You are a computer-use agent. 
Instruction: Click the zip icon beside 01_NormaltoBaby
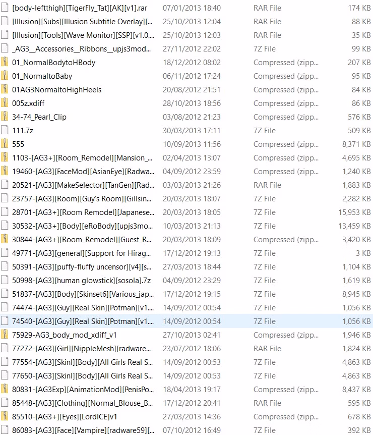[5, 76]
